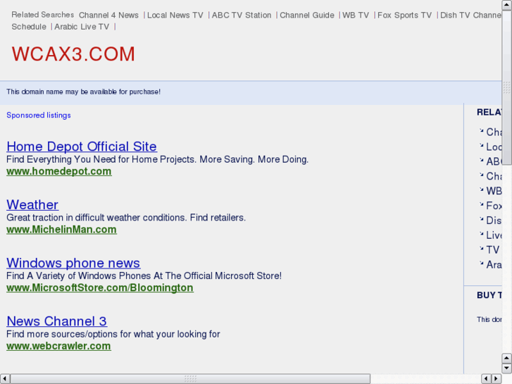Open the News Channel 3 listing
Screen dimensions: 512x384
[x=57, y=321]
